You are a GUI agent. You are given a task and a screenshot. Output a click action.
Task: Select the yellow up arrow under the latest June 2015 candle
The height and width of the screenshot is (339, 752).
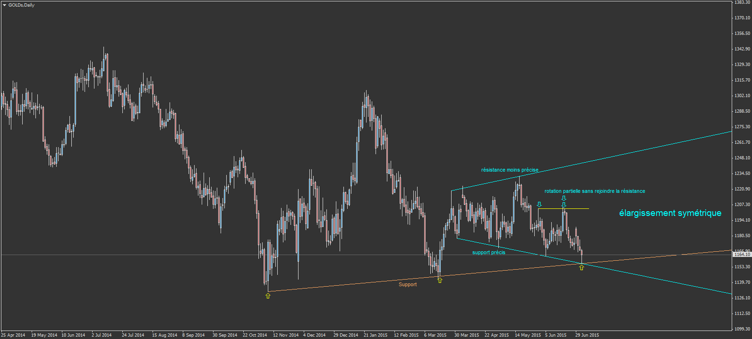[581, 267]
